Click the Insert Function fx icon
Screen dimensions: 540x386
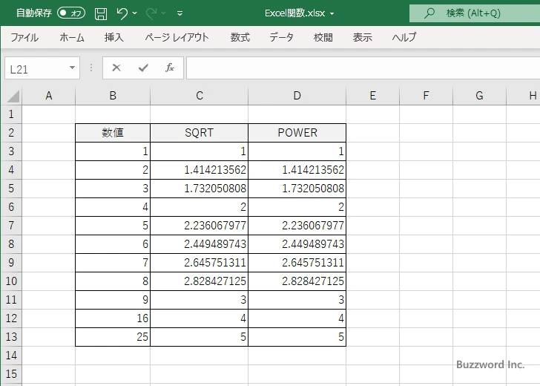(x=170, y=68)
